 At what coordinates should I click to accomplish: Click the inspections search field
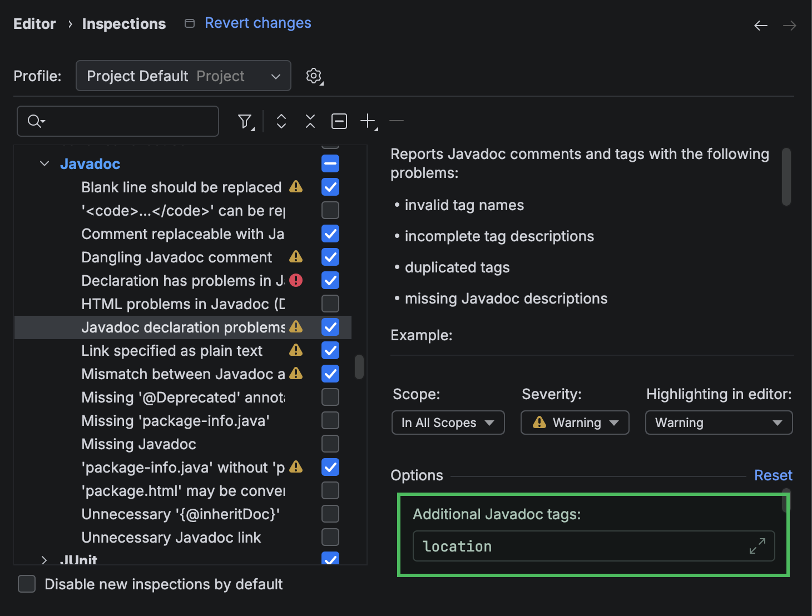click(118, 121)
